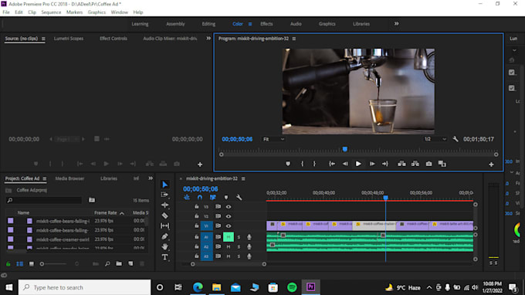
Task: Open the Media Browser tab
Action: [69, 178]
